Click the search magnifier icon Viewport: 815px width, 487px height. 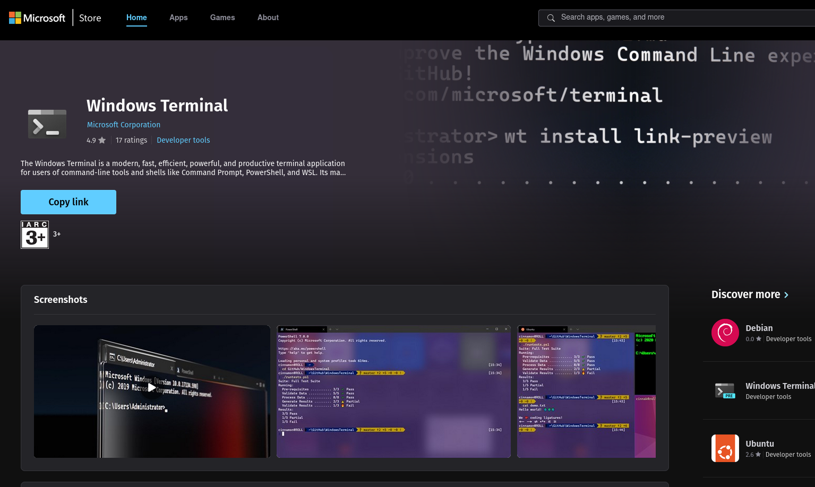tap(551, 18)
